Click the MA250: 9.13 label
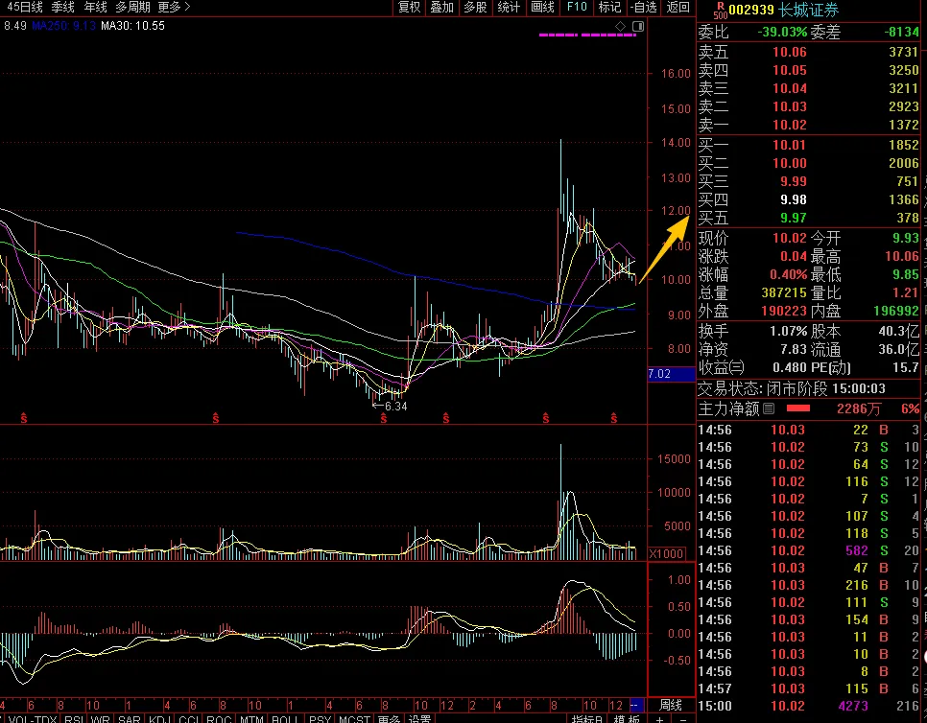The height and width of the screenshot is (723, 927). (64, 26)
